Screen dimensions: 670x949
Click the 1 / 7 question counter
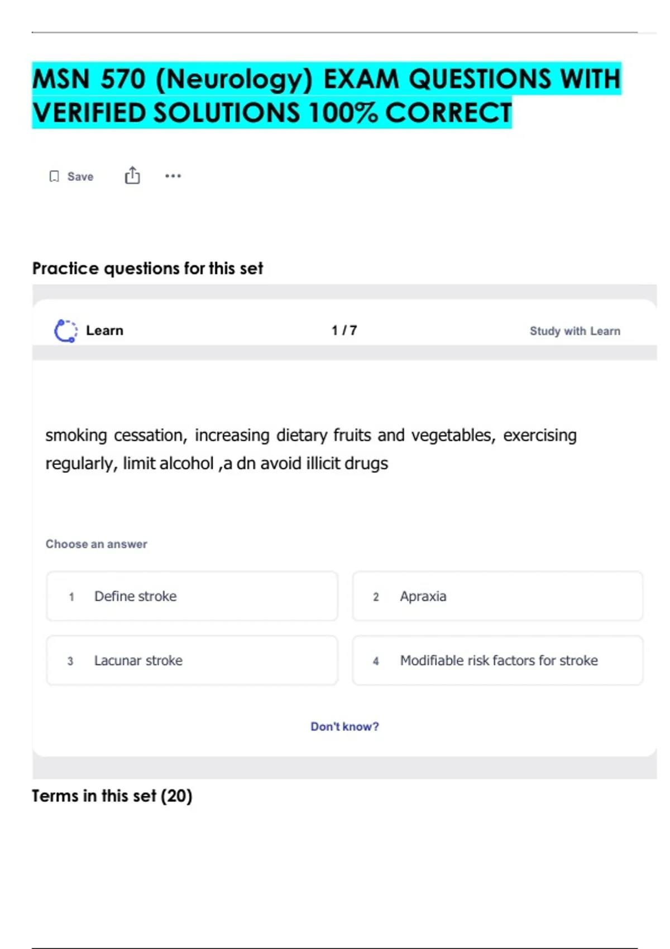[x=344, y=330]
